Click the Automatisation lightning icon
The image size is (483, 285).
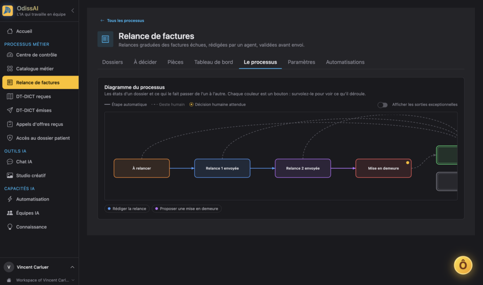(x=10, y=199)
